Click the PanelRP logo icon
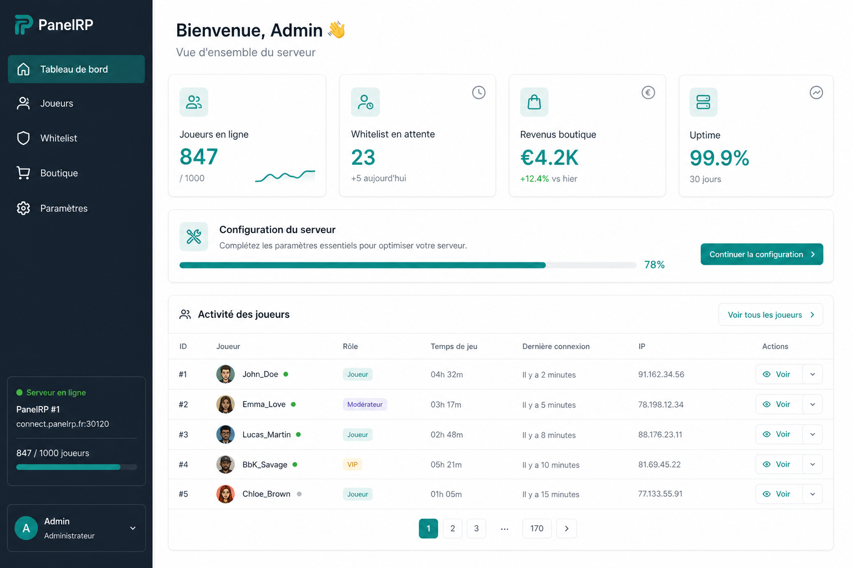This screenshot has height=568, width=853. (23, 24)
